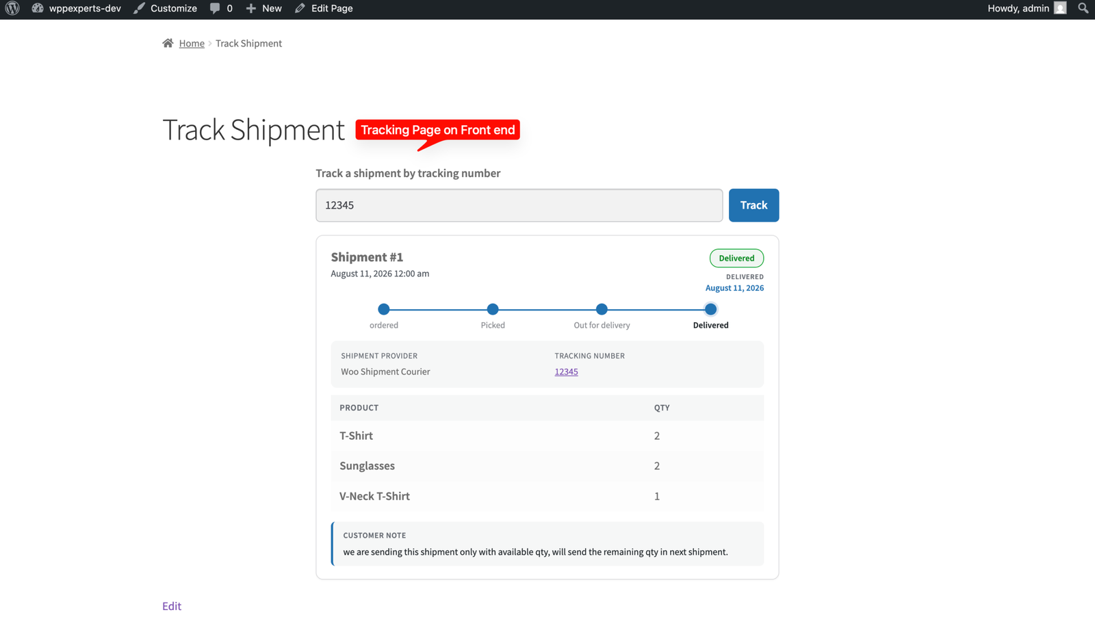Click the Sunglasses product row
The image size is (1095, 617).
pos(547,466)
